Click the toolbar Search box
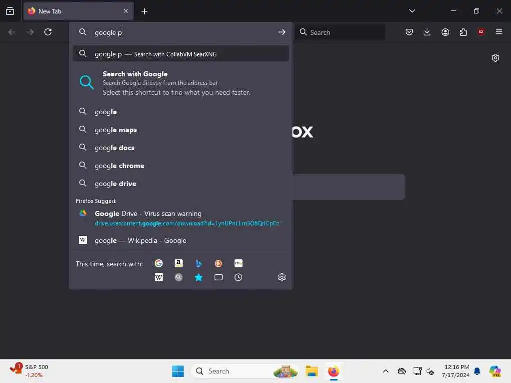The image size is (511, 383). coord(340,32)
